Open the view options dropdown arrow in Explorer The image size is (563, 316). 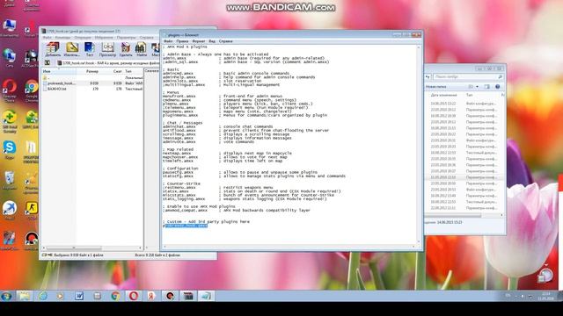[x=477, y=87]
